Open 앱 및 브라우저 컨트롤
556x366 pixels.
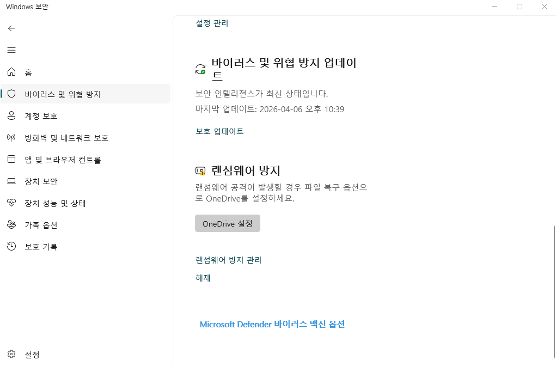[85, 160]
